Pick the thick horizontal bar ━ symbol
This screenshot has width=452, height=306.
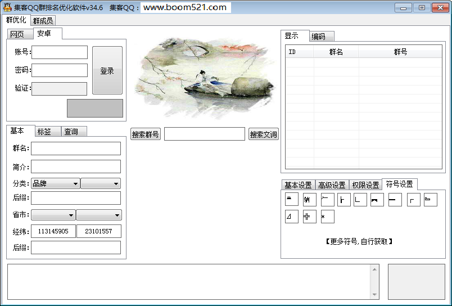coord(395,200)
